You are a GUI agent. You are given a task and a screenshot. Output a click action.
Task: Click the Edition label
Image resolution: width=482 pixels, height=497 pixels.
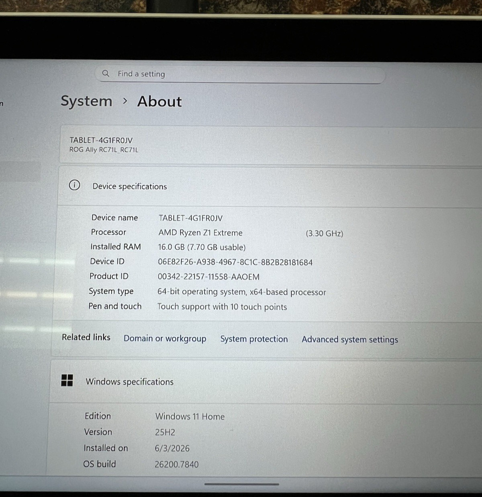pyautogui.click(x=98, y=416)
